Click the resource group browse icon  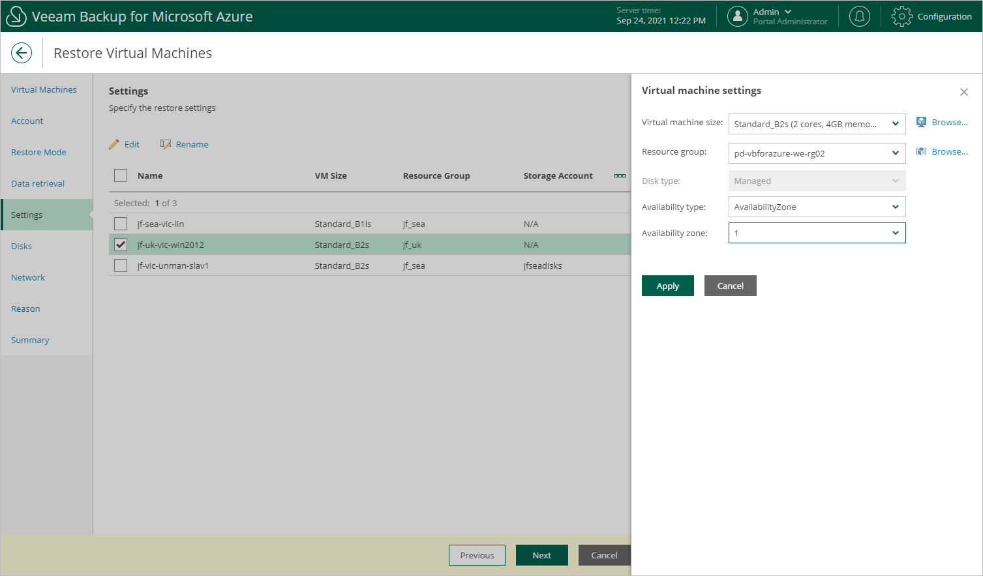coord(921,151)
